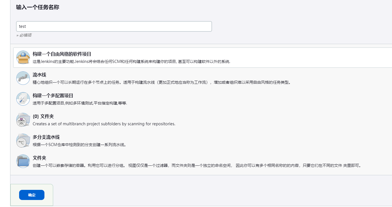This screenshot has height=207, width=392.
Task: Click the {0} 文件夹 organization folder icon
Action: click(23, 120)
